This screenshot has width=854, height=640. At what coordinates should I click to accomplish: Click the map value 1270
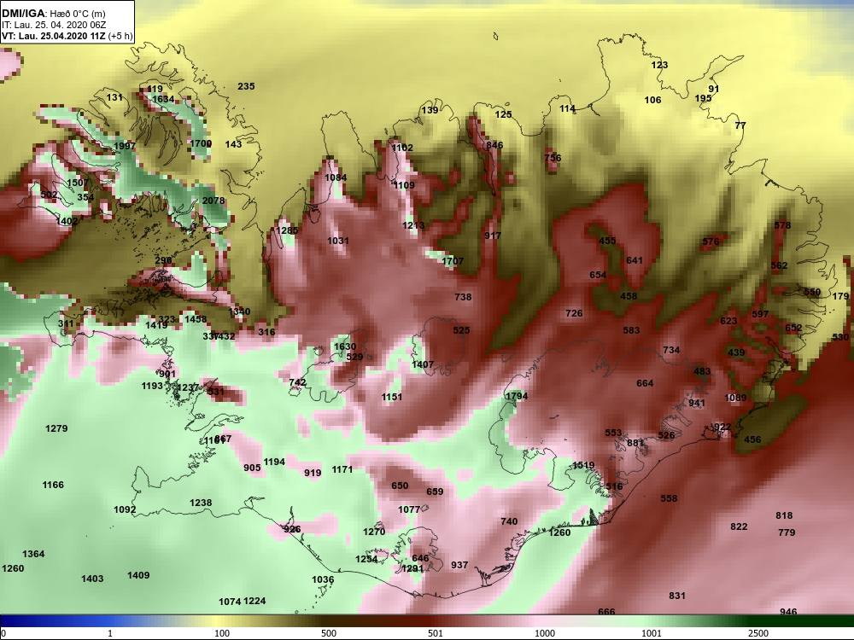pos(374,531)
